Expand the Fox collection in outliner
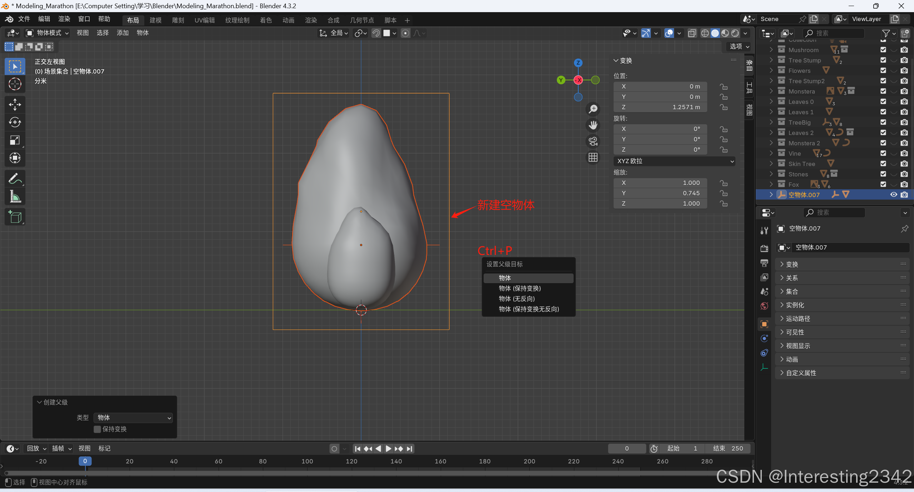This screenshot has height=492, width=914. (771, 185)
